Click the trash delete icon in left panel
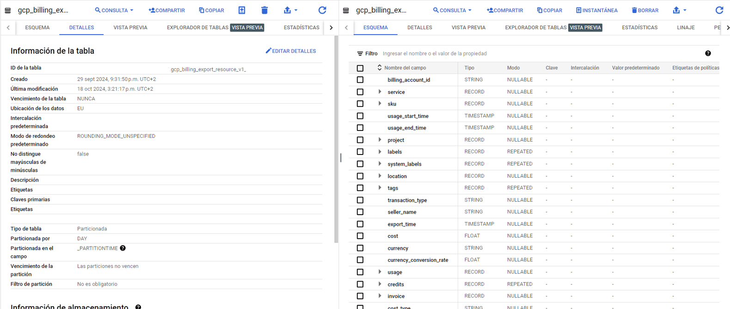Viewport: 730px width, 309px height. pyautogui.click(x=264, y=10)
